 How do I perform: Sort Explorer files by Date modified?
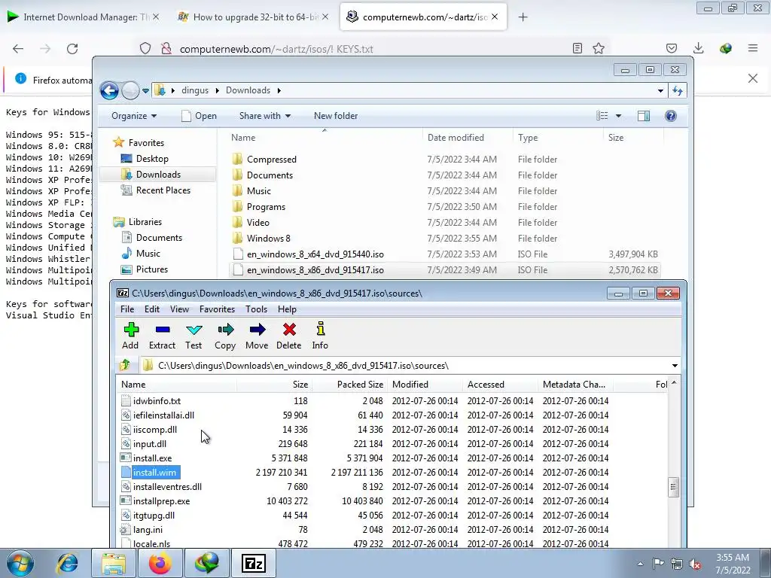click(x=467, y=138)
